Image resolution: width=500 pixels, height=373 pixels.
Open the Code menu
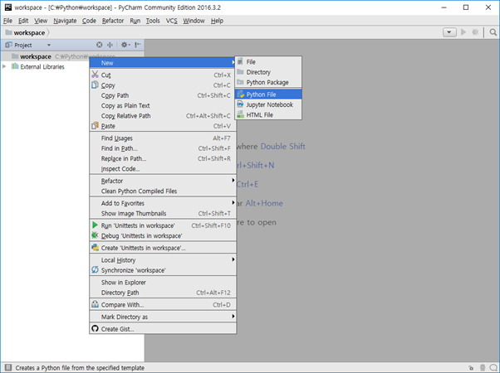coord(89,21)
